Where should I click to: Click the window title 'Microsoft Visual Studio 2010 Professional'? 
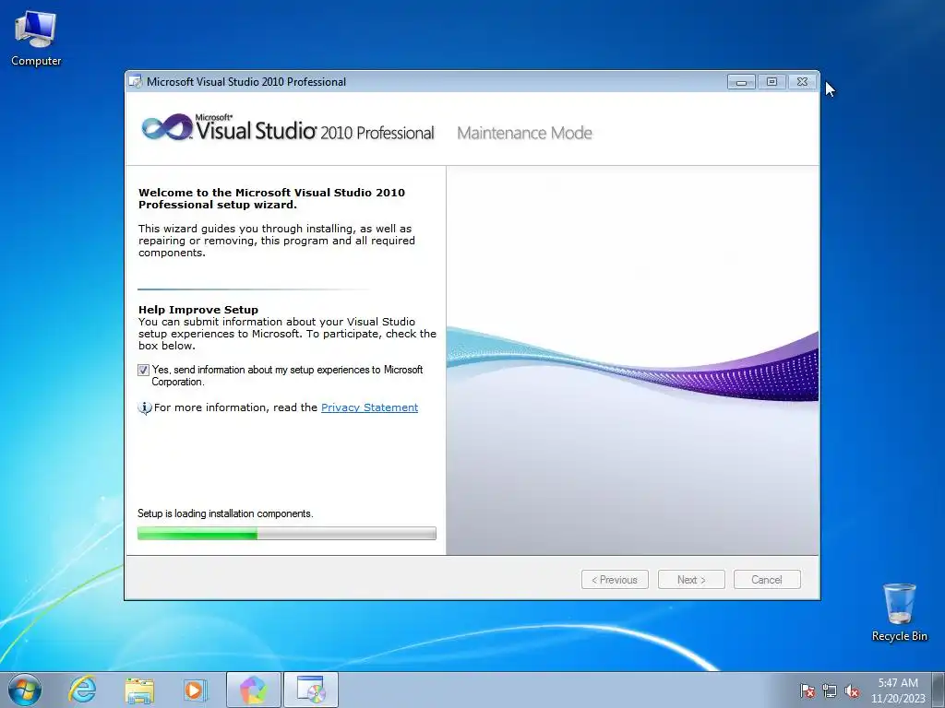click(246, 82)
